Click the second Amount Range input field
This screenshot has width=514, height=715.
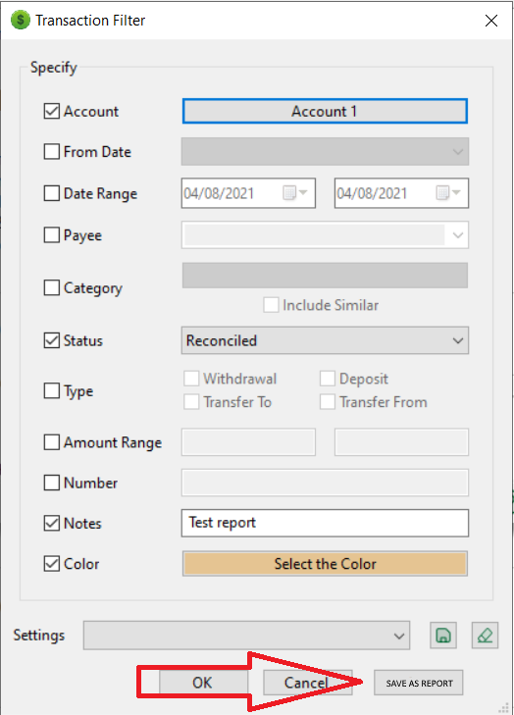pyautogui.click(x=401, y=442)
